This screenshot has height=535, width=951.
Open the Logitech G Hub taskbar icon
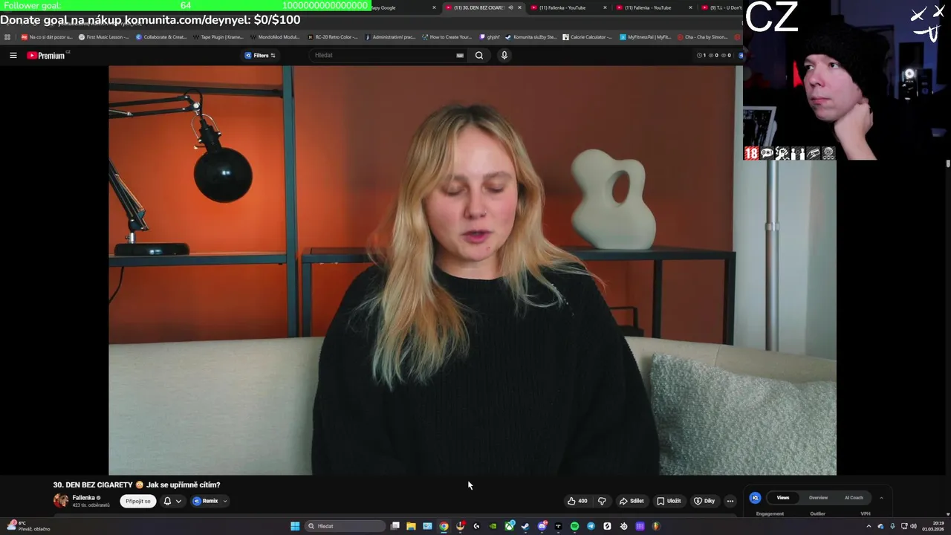[x=476, y=526]
